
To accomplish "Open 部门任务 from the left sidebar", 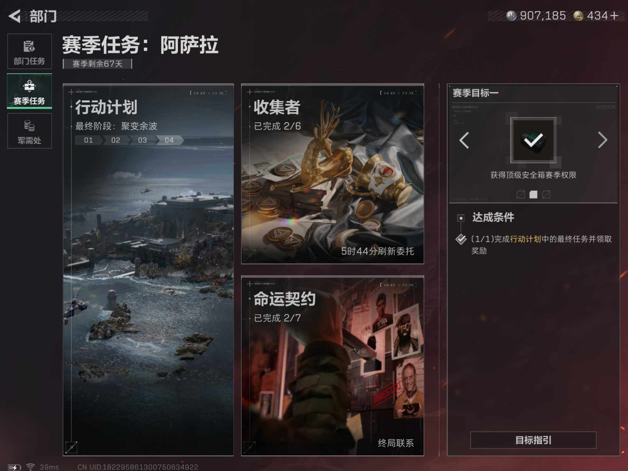I will [x=30, y=51].
